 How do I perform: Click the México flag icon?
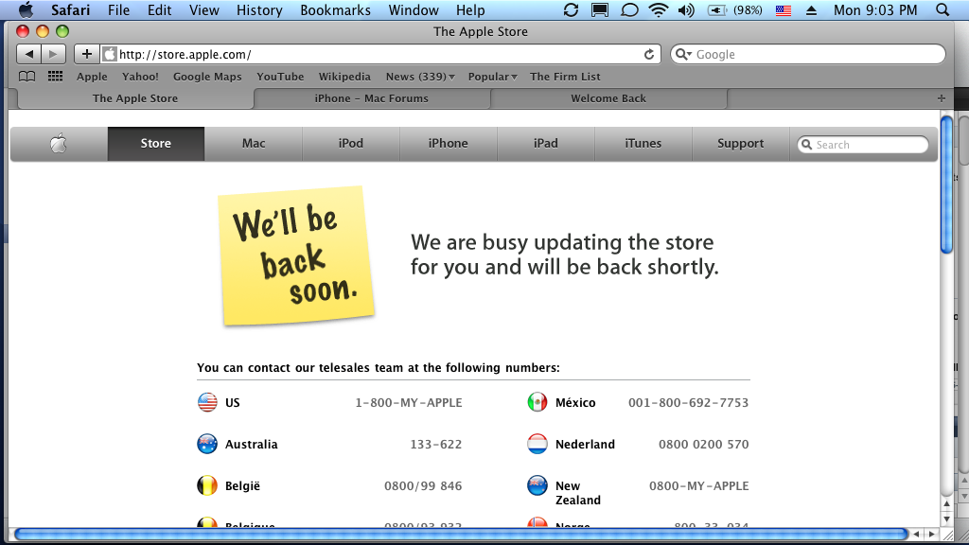(x=537, y=402)
